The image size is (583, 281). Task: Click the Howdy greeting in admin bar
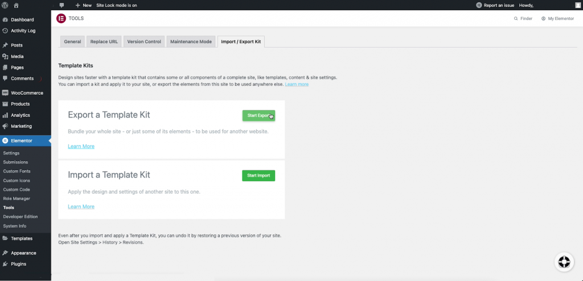pyautogui.click(x=526, y=5)
